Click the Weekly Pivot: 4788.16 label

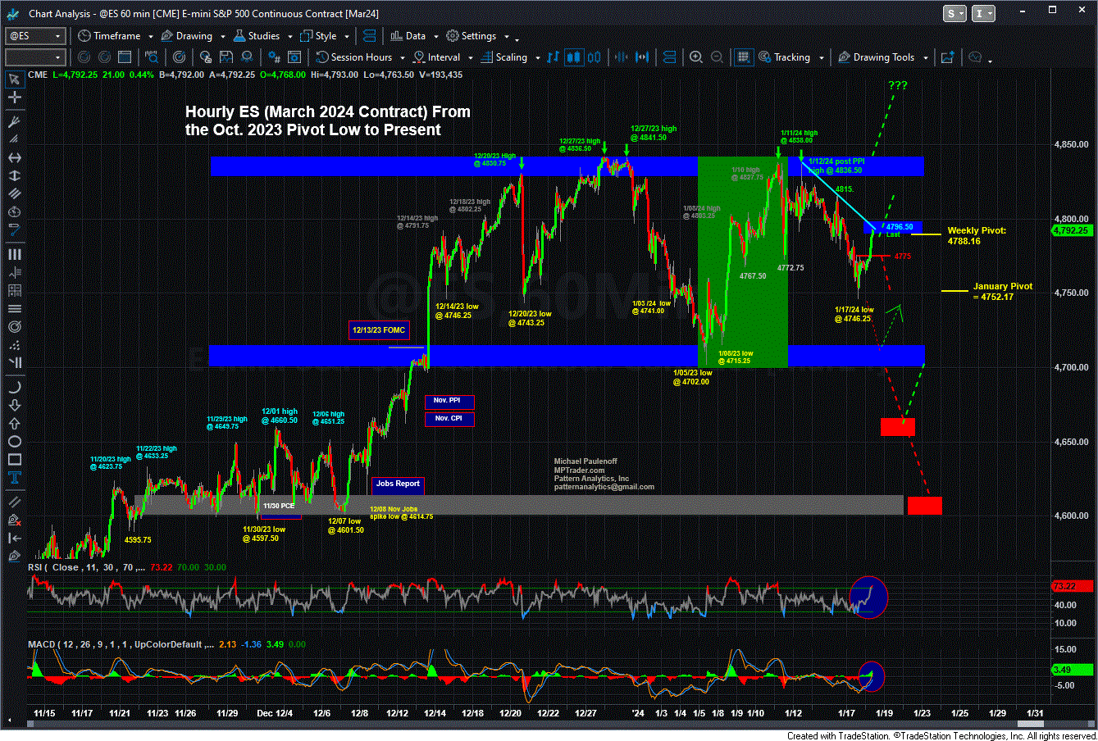977,236
